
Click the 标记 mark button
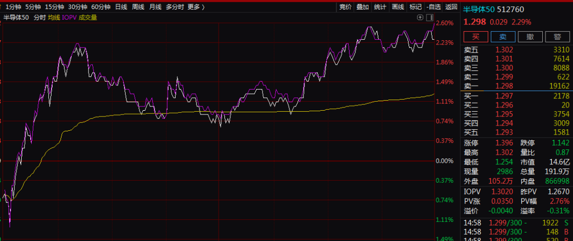tap(415, 6)
